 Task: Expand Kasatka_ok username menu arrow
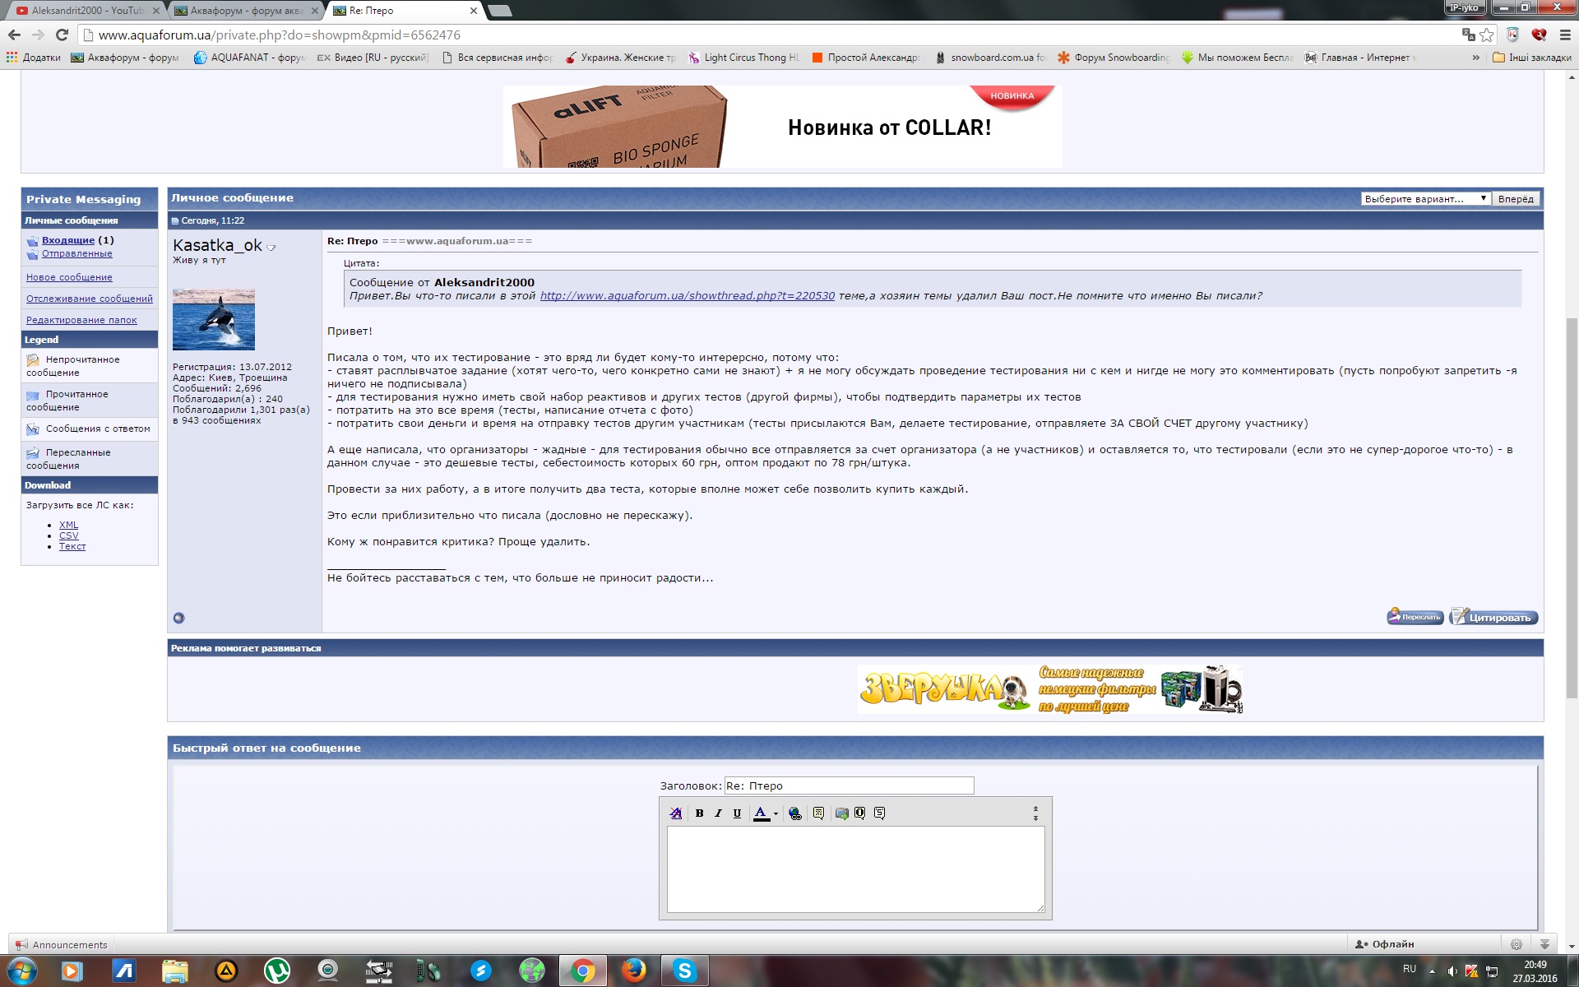pyautogui.click(x=271, y=248)
